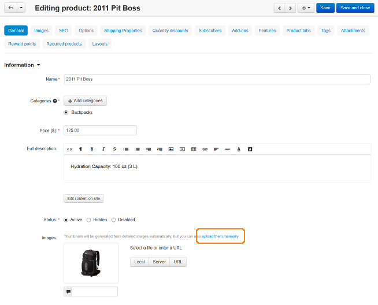Click the Categories help icon
Viewport: 378px width, 305px height.
[55, 101]
